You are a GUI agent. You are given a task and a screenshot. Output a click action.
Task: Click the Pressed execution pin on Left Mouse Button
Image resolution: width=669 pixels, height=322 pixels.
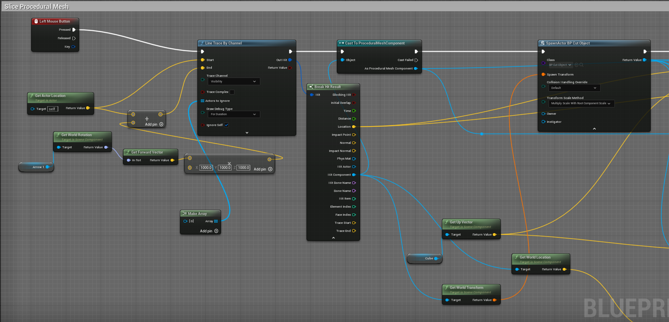(74, 29)
